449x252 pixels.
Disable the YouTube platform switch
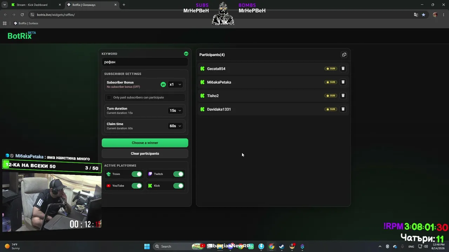(x=137, y=186)
